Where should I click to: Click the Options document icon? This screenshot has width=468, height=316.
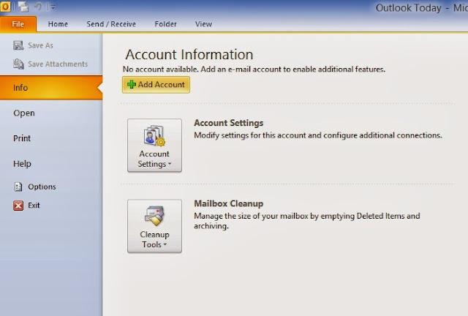18,187
